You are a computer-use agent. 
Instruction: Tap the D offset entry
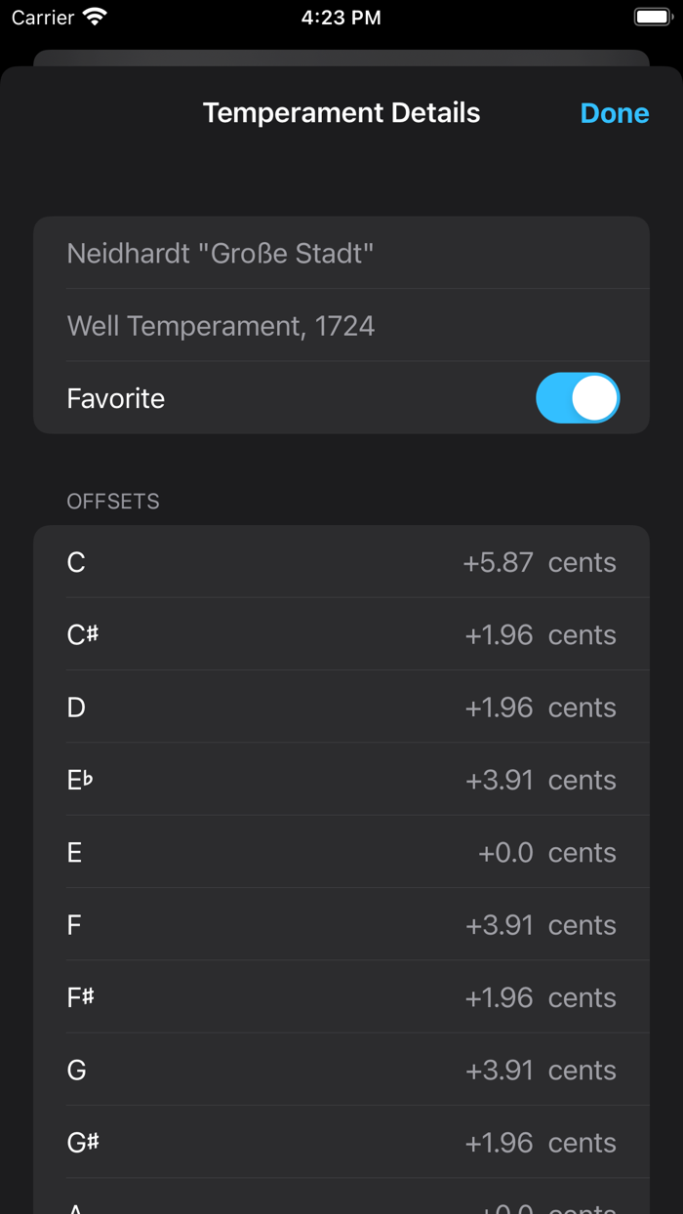(341, 707)
